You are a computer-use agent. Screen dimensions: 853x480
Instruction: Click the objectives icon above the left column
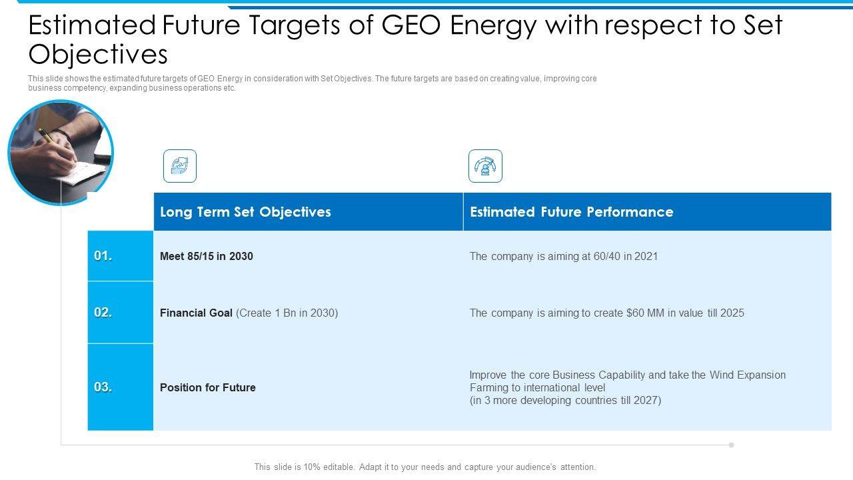pyautogui.click(x=180, y=166)
